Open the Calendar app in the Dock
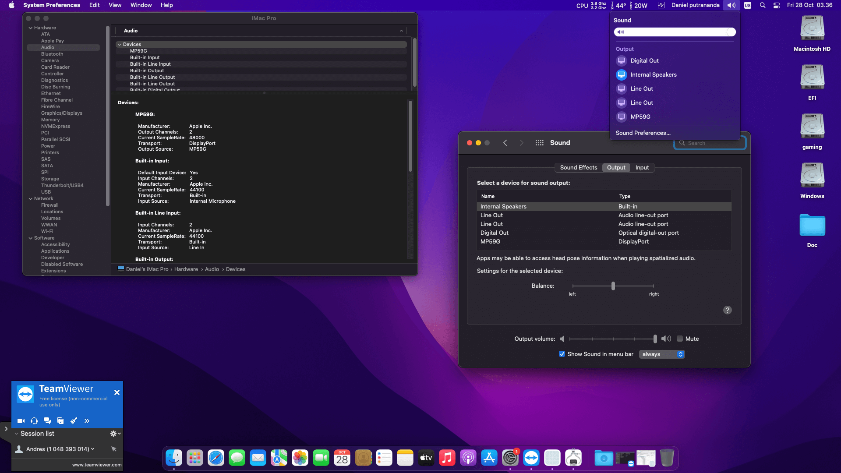This screenshot has width=841, height=473. [342, 458]
